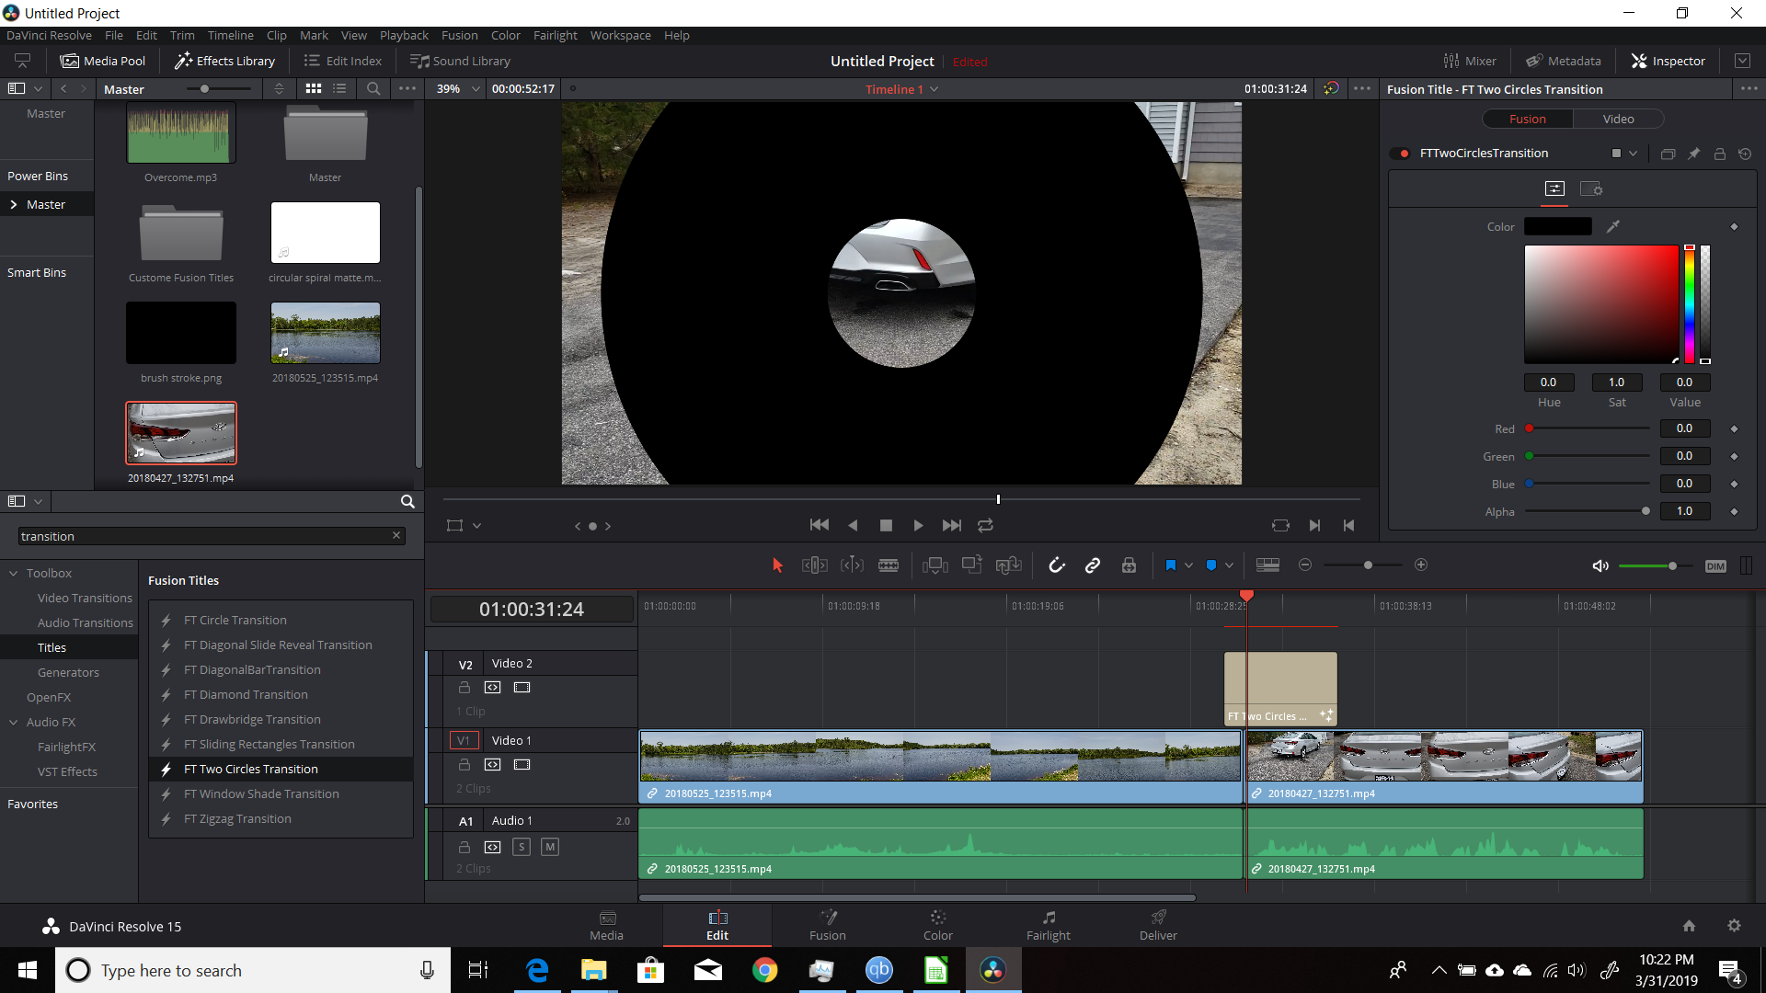1766x993 pixels.
Task: Click the black Color swatch in Inspector
Action: pyautogui.click(x=1558, y=226)
